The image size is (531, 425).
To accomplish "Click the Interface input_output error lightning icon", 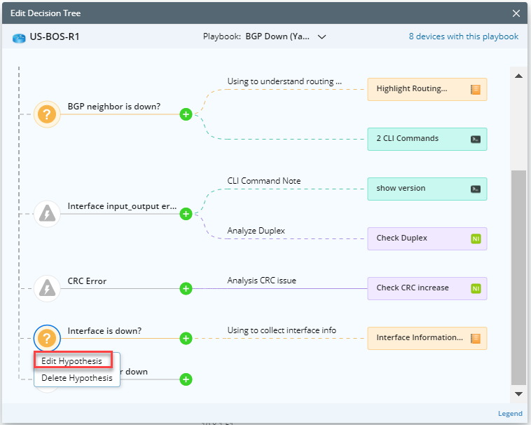I will [47, 214].
